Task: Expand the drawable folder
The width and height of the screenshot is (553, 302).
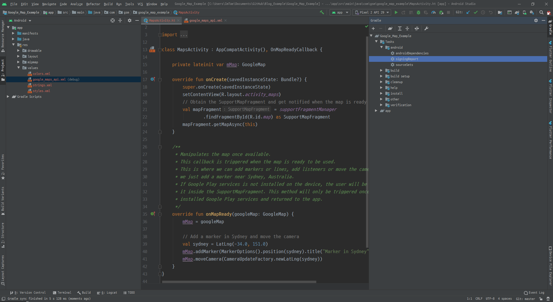Action: (18, 51)
